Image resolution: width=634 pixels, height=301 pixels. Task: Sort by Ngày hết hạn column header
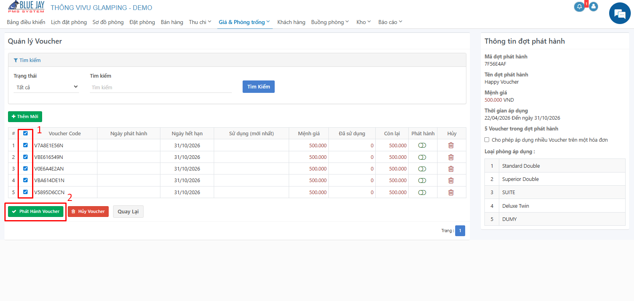tap(187, 133)
